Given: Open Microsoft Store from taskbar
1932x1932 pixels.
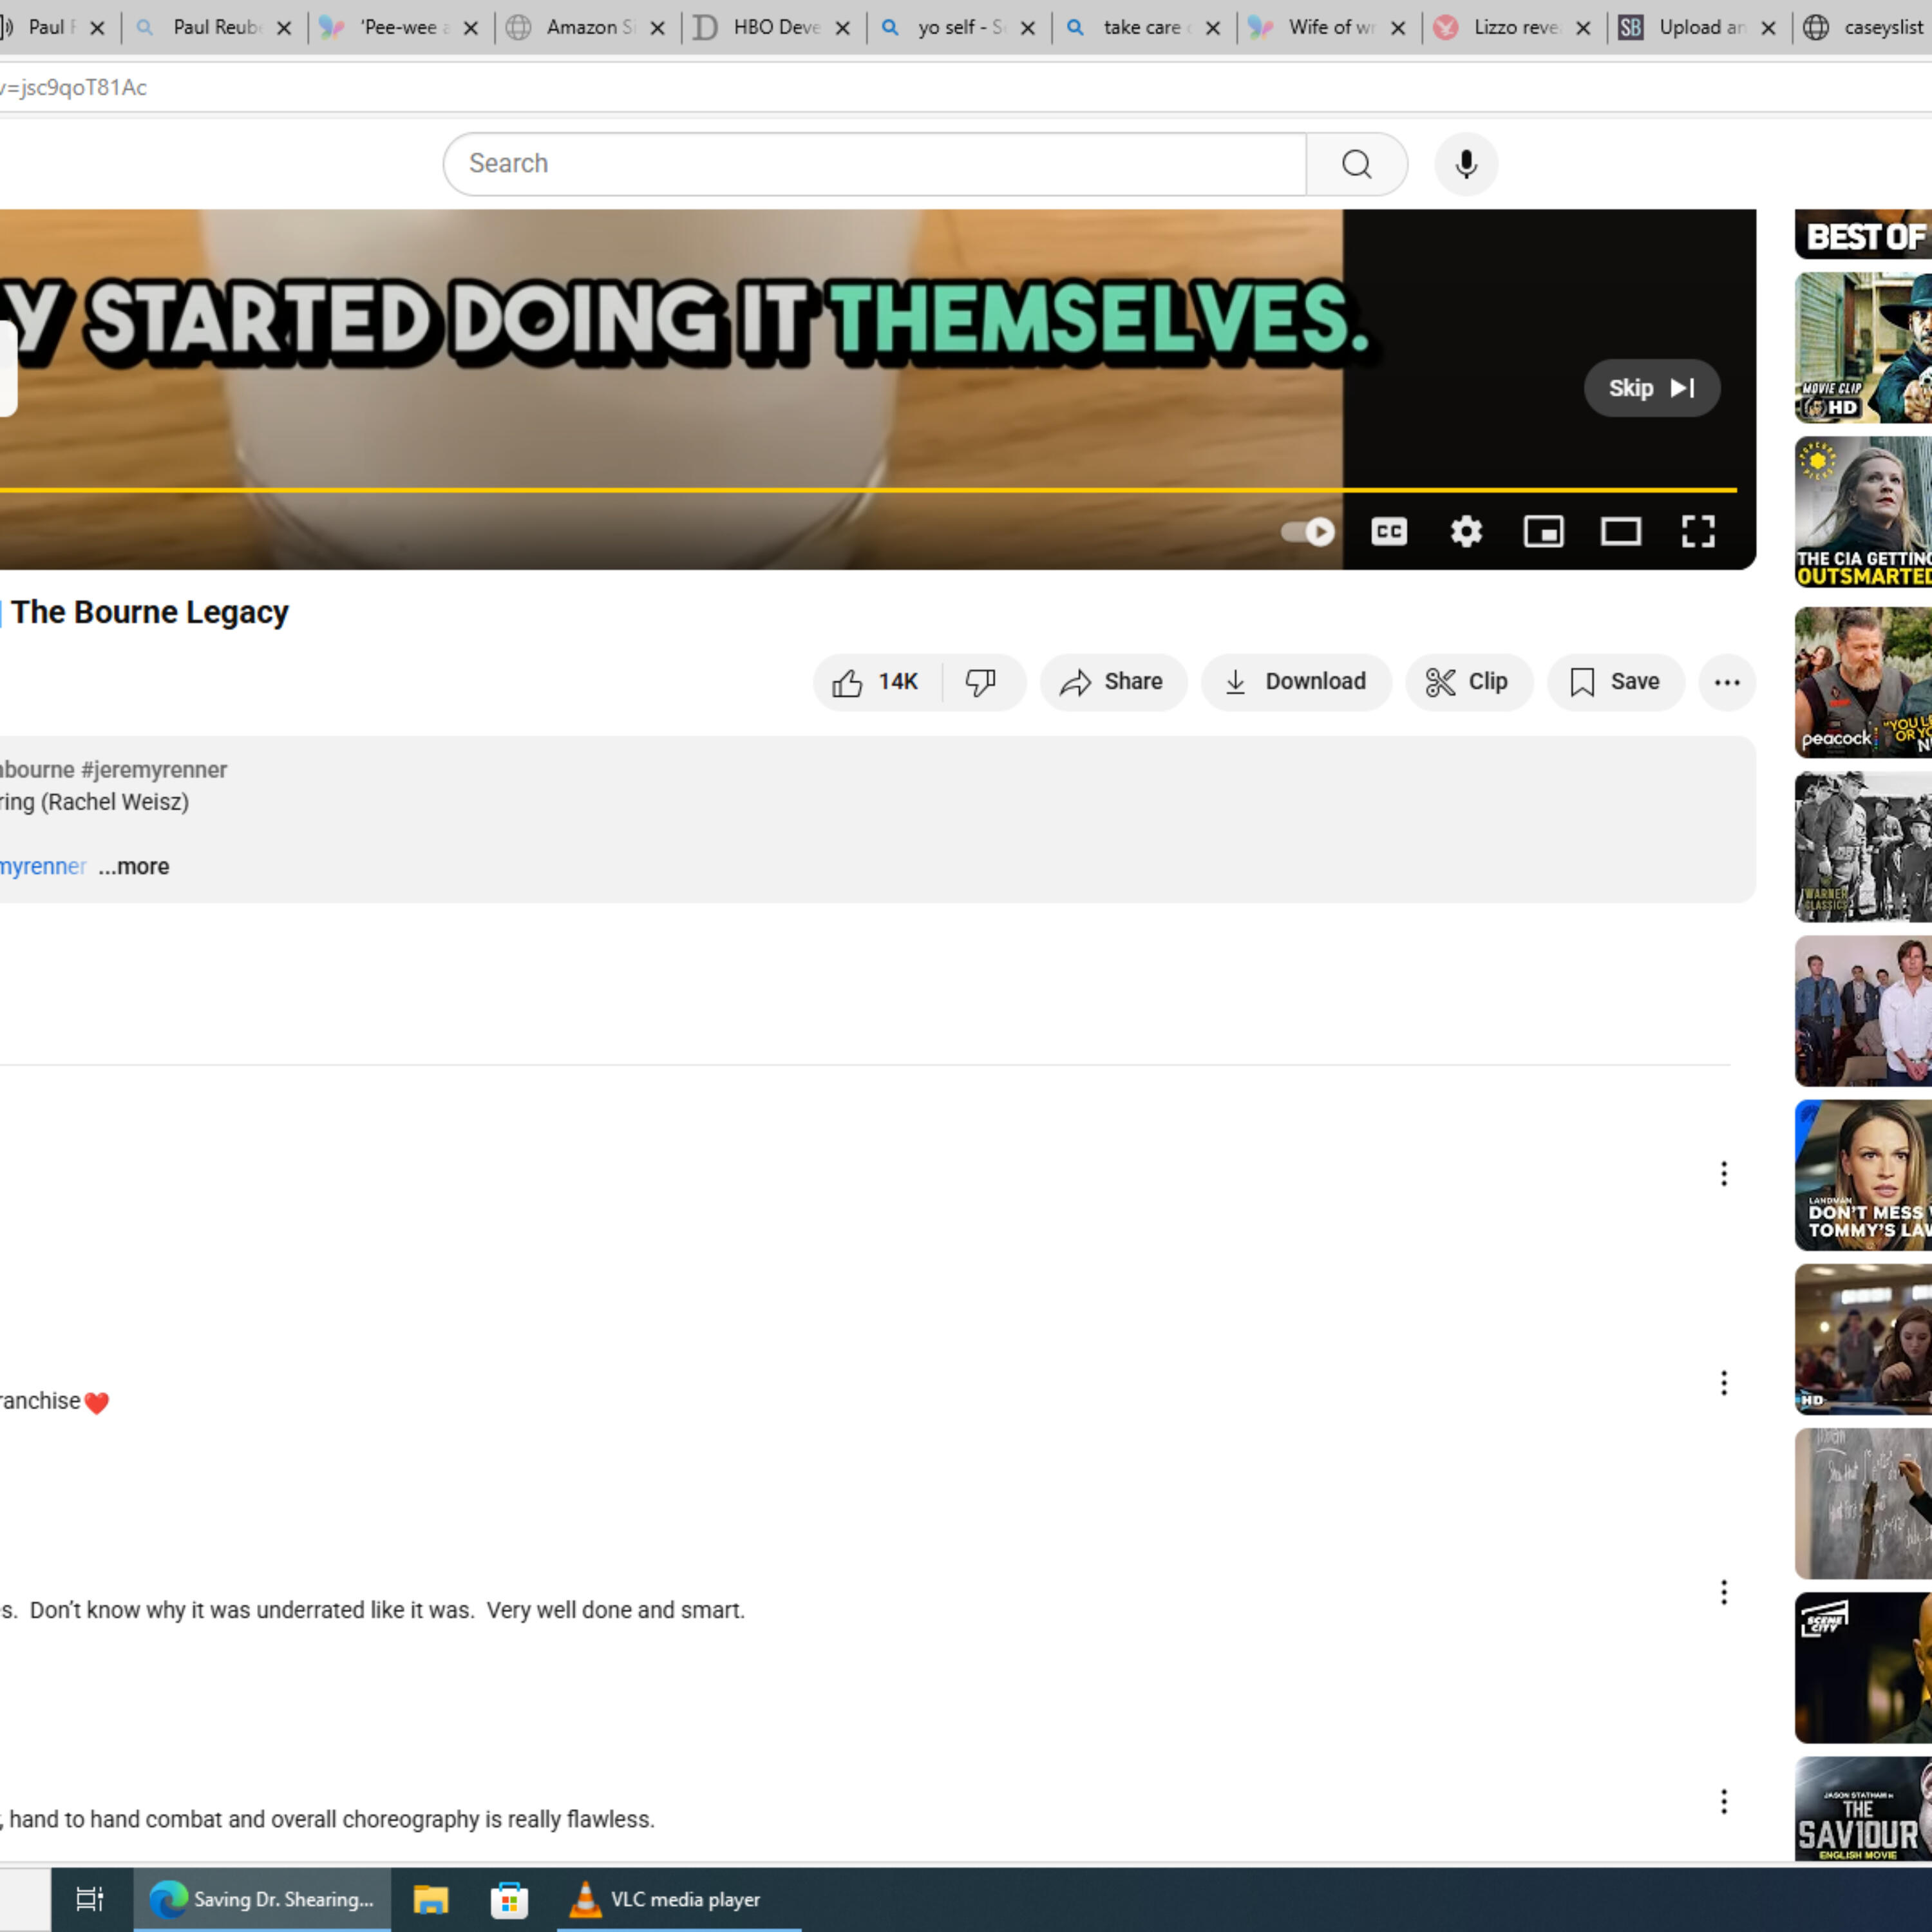Looking at the screenshot, I should coord(509,1898).
